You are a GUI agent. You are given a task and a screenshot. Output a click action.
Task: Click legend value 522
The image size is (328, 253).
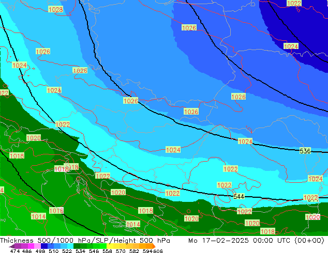[67, 251]
